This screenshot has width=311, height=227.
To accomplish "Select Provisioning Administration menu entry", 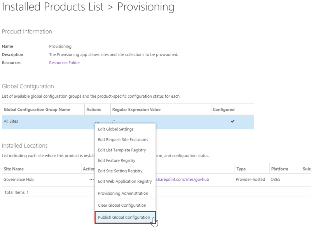I will pyautogui.click(x=123, y=194).
